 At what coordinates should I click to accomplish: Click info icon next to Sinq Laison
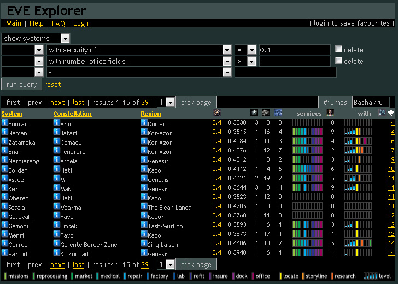144,244
